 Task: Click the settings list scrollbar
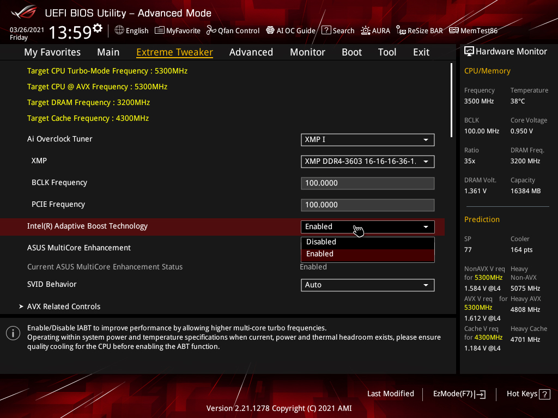coord(451,100)
